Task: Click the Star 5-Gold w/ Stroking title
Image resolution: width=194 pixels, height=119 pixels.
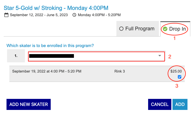Action: pos(56,8)
